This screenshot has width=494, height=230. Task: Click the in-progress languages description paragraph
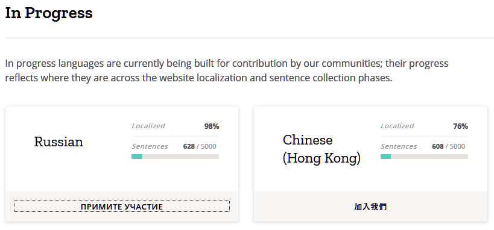[227, 70]
